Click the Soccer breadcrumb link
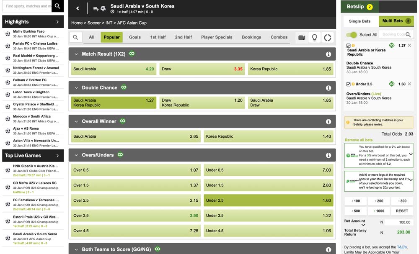 [94, 23]
